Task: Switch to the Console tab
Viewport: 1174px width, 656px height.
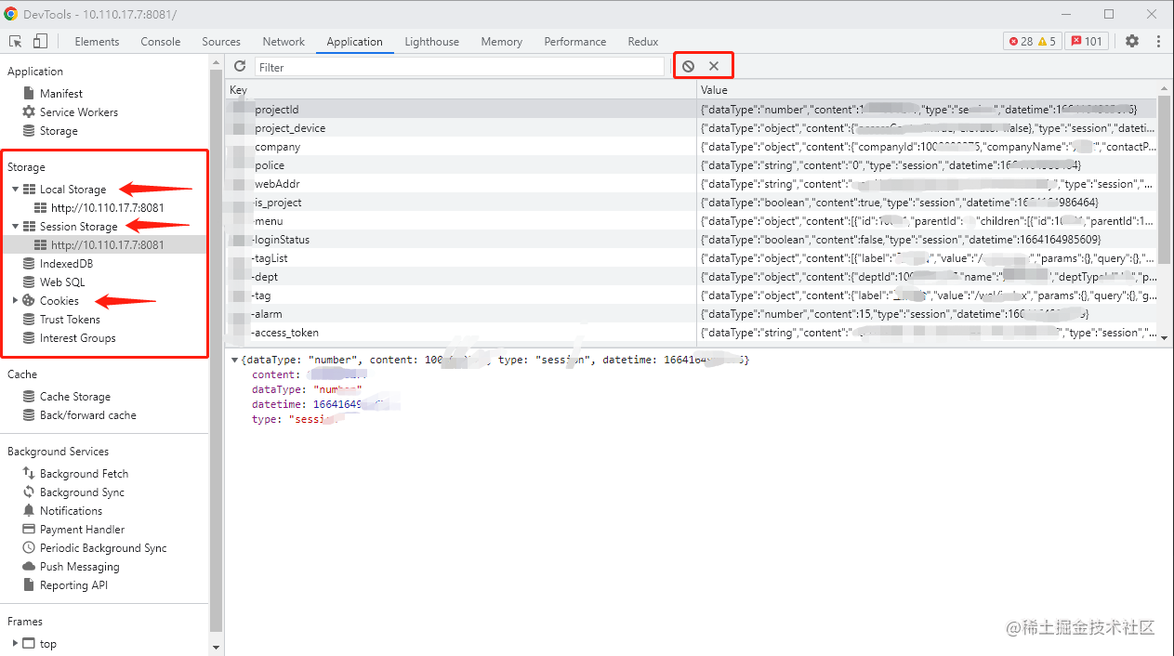Action: [161, 42]
